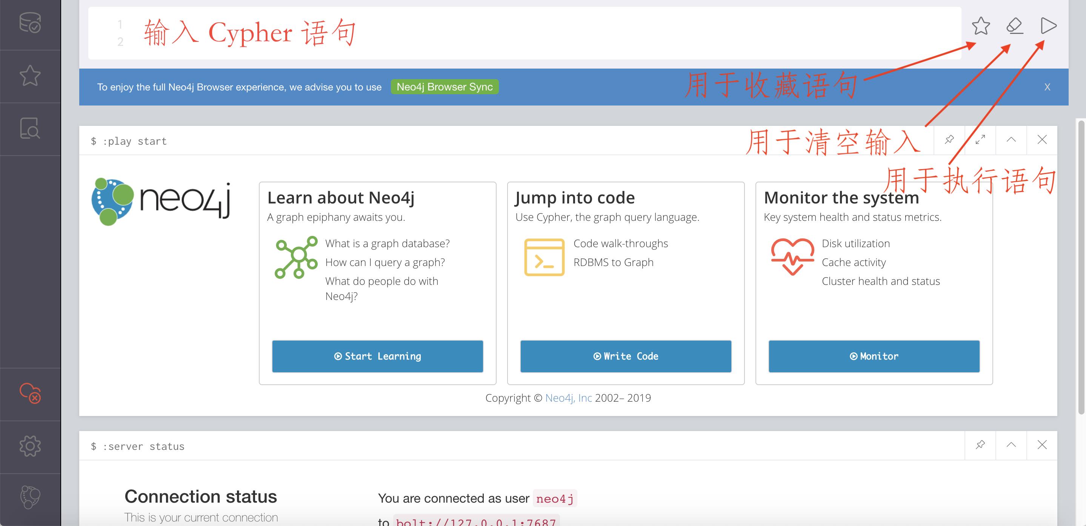Viewport: 1086px width, 526px height.
Task: Click the Start Learning button
Action: tap(377, 355)
